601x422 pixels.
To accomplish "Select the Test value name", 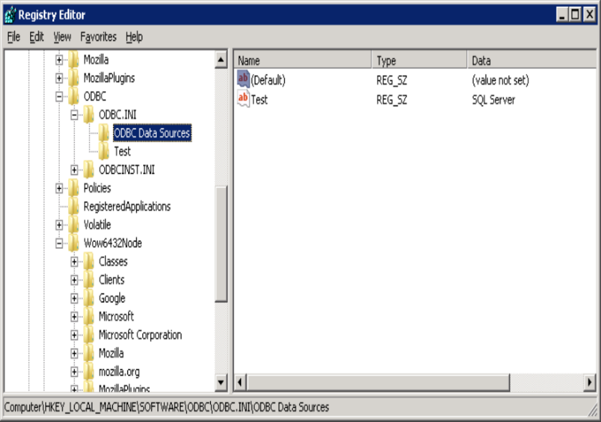I will coord(259,100).
